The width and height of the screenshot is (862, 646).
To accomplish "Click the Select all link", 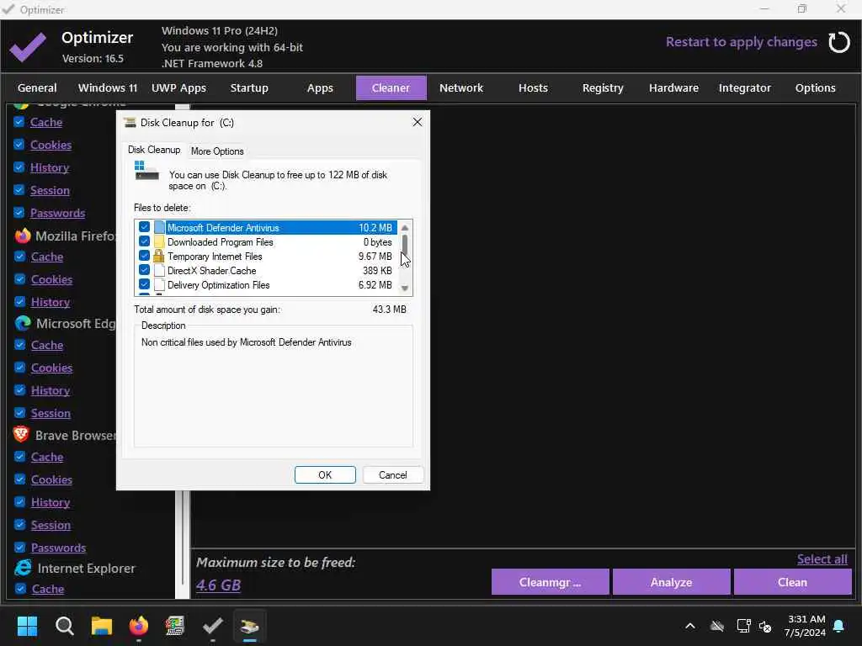I will 822,559.
